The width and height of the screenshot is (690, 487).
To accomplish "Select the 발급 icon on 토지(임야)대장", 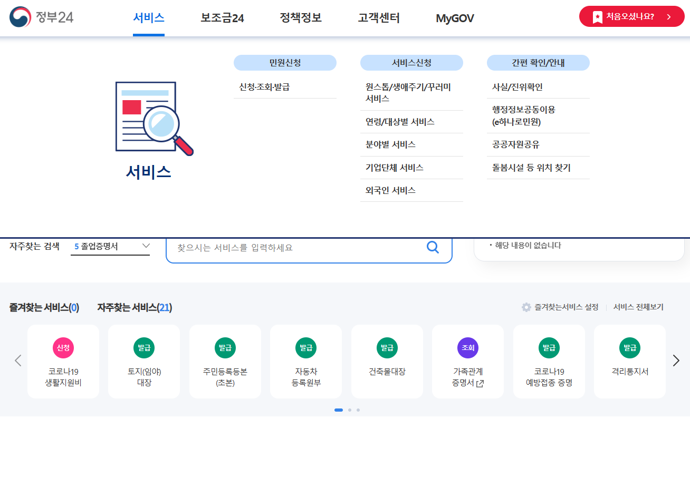I will coord(144,348).
